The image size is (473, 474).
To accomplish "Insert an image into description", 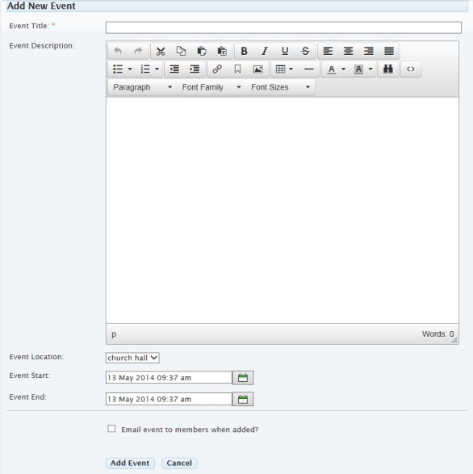I will [257, 69].
